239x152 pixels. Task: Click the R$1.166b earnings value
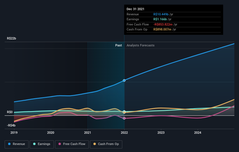click(x=160, y=19)
